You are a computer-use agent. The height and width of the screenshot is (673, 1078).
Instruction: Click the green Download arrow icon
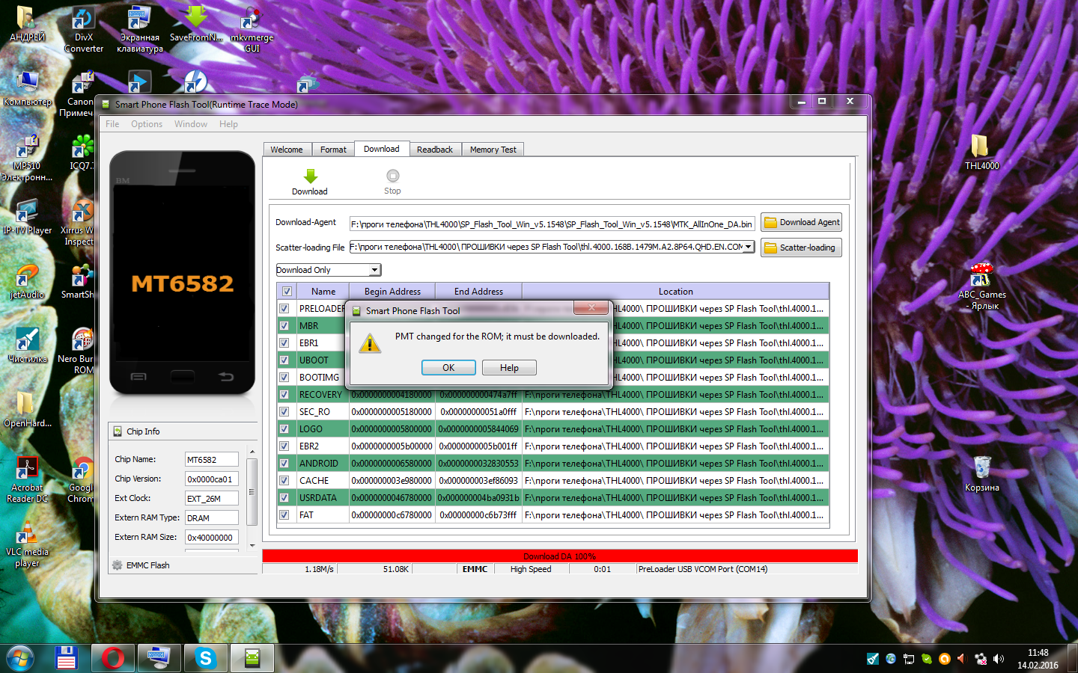coord(310,177)
